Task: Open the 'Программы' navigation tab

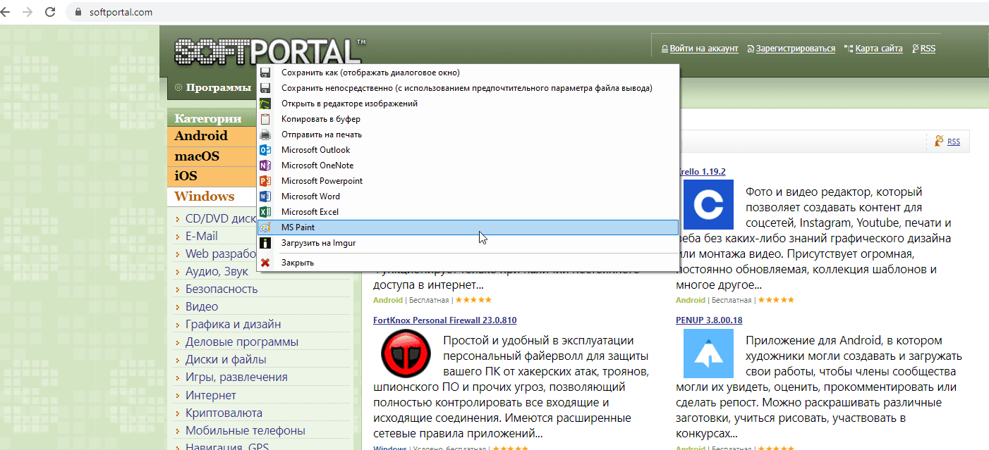Action: [218, 87]
